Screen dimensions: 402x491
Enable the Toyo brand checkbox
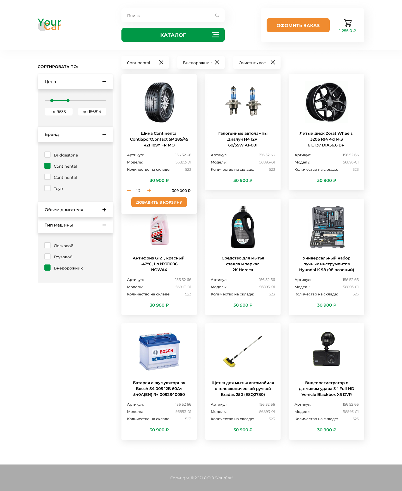[47, 188]
